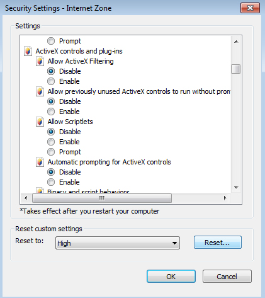Screen dimensions: 265x298
Task: Click the vertical scrollbar up arrow
Action: (x=236, y=42)
